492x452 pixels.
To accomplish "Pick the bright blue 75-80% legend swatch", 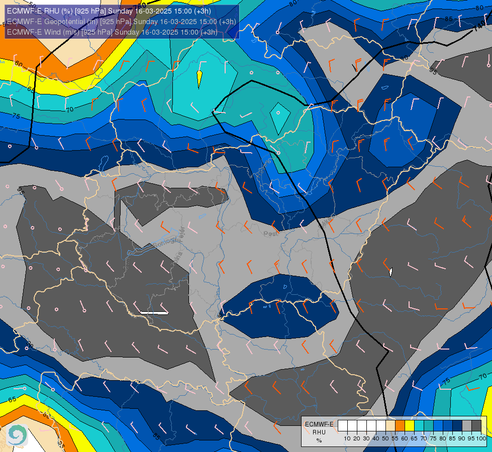I will pos(438,426).
